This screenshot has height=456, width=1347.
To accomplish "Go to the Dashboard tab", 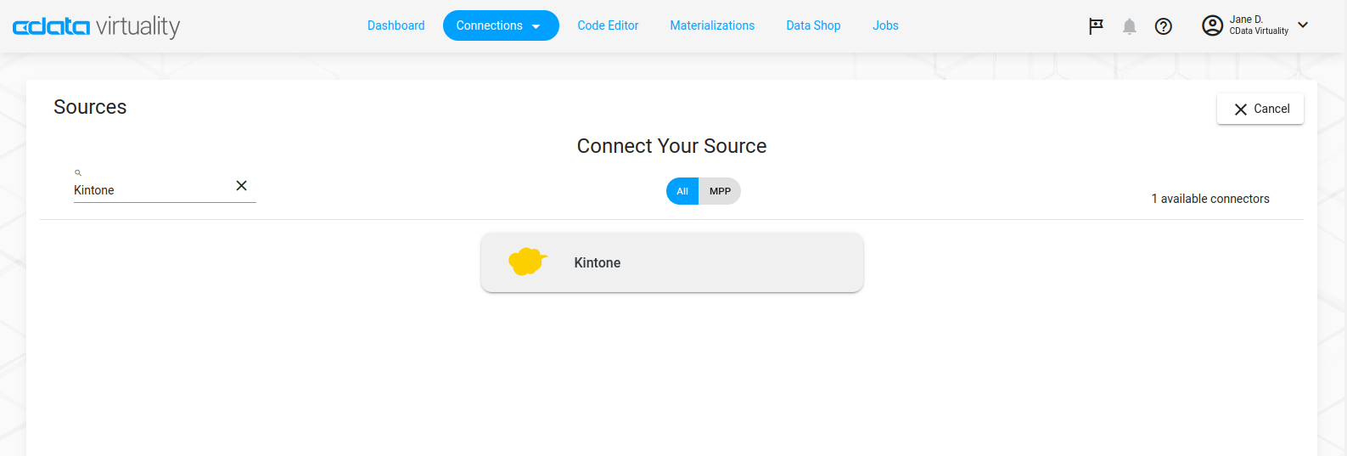I will tap(396, 25).
